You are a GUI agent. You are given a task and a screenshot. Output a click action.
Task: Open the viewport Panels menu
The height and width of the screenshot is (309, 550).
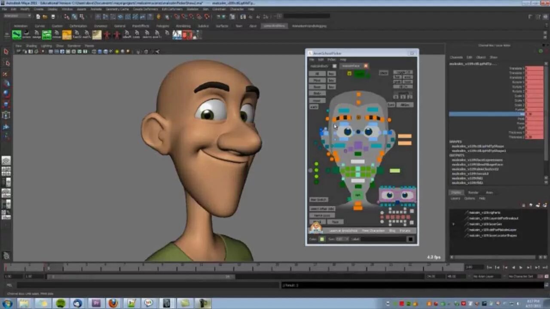tap(89, 46)
